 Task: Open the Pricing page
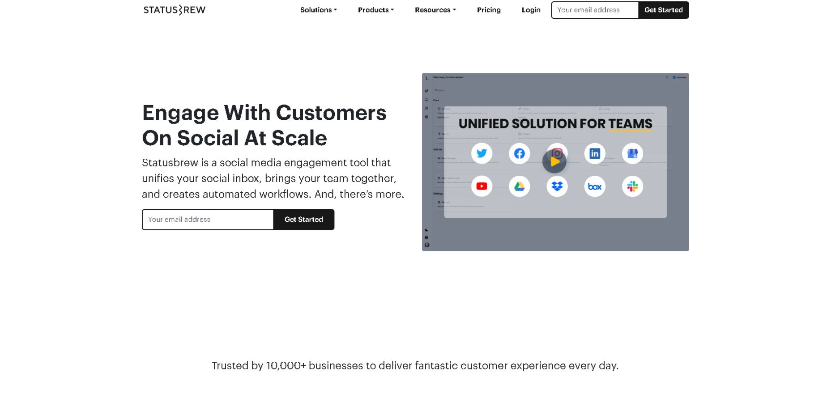(x=489, y=10)
